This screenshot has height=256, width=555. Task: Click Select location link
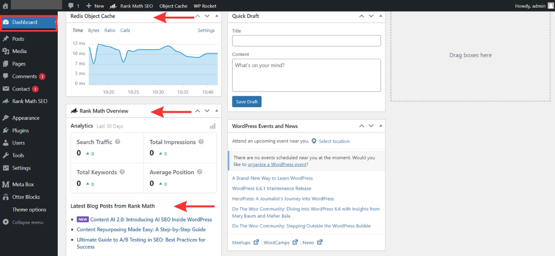(334, 141)
